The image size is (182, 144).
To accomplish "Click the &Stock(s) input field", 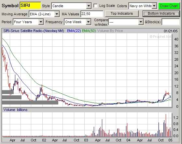I will [171, 22].
